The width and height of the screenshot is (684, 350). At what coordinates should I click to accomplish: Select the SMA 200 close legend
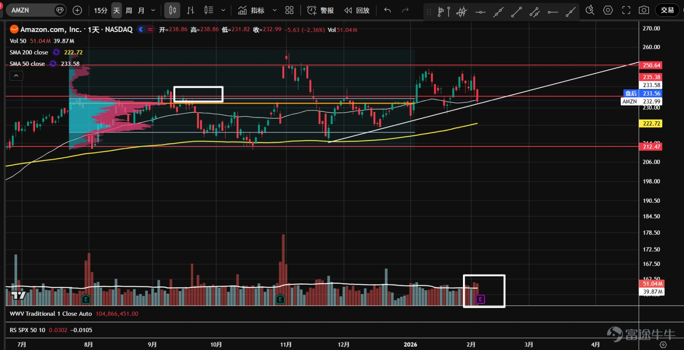[x=29, y=52]
